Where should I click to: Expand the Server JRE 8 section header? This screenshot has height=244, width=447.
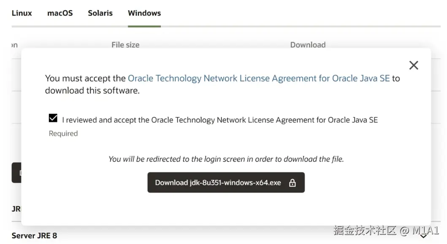(x=34, y=236)
